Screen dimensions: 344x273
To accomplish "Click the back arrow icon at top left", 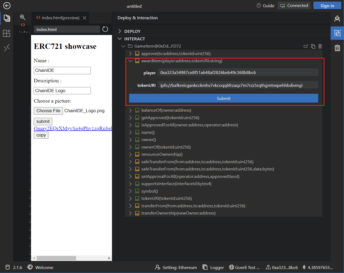I will coord(7,6).
